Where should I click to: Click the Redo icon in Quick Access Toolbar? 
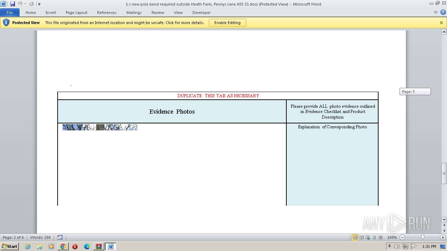point(31,4)
